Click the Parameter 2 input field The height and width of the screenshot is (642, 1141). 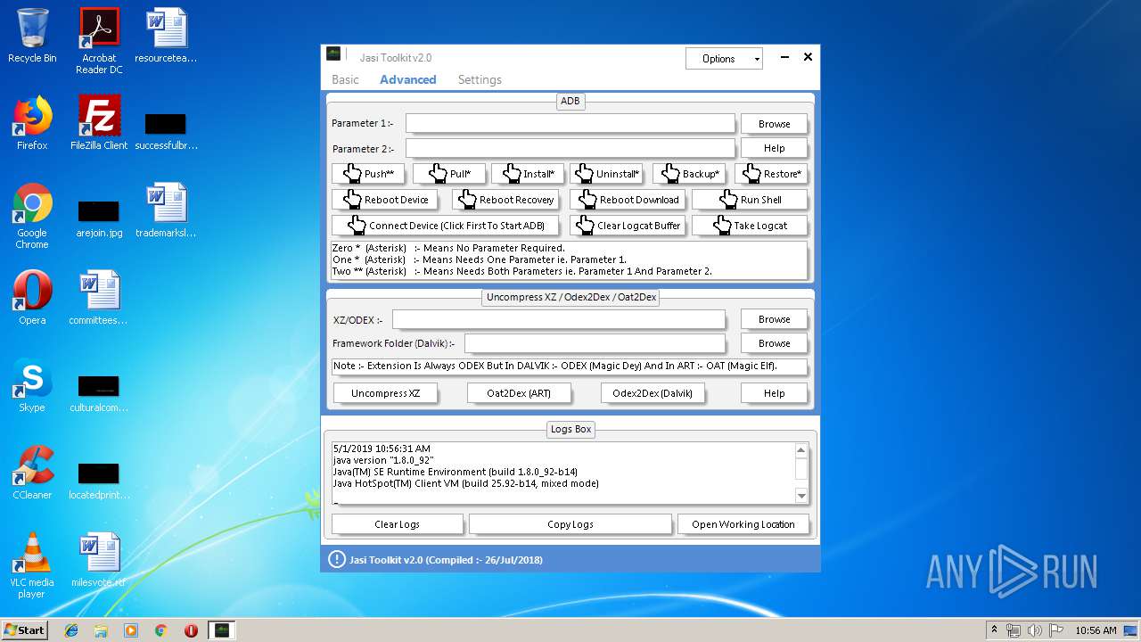[x=570, y=148]
